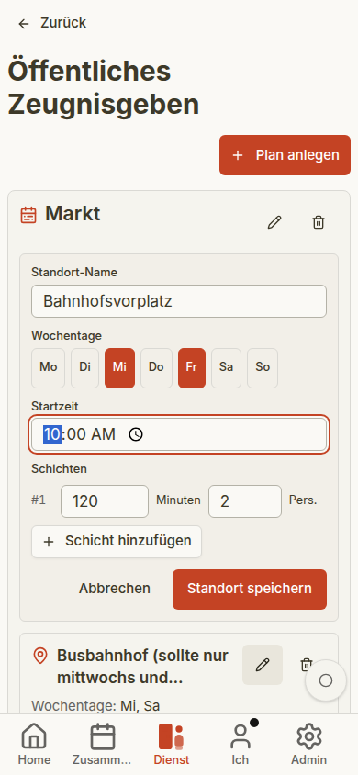Click the Öffentliches Zeugnisgeben heading
Image resolution: width=358 pixels, height=775 pixels.
click(103, 88)
